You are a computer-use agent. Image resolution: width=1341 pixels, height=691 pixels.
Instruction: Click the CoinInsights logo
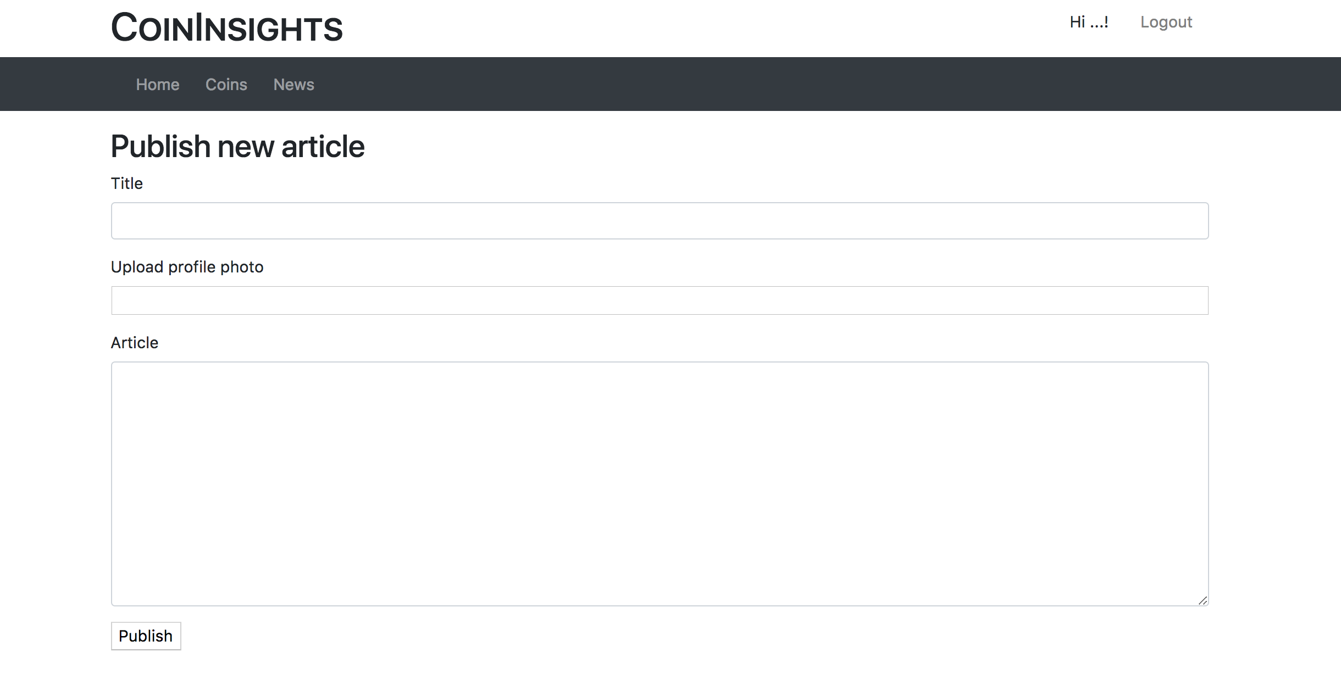pyautogui.click(x=226, y=27)
